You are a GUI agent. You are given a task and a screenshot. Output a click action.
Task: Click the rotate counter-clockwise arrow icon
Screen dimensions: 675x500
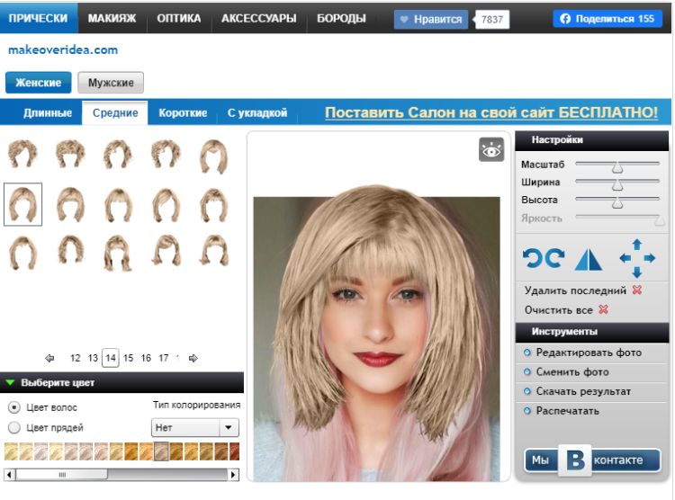pos(533,259)
